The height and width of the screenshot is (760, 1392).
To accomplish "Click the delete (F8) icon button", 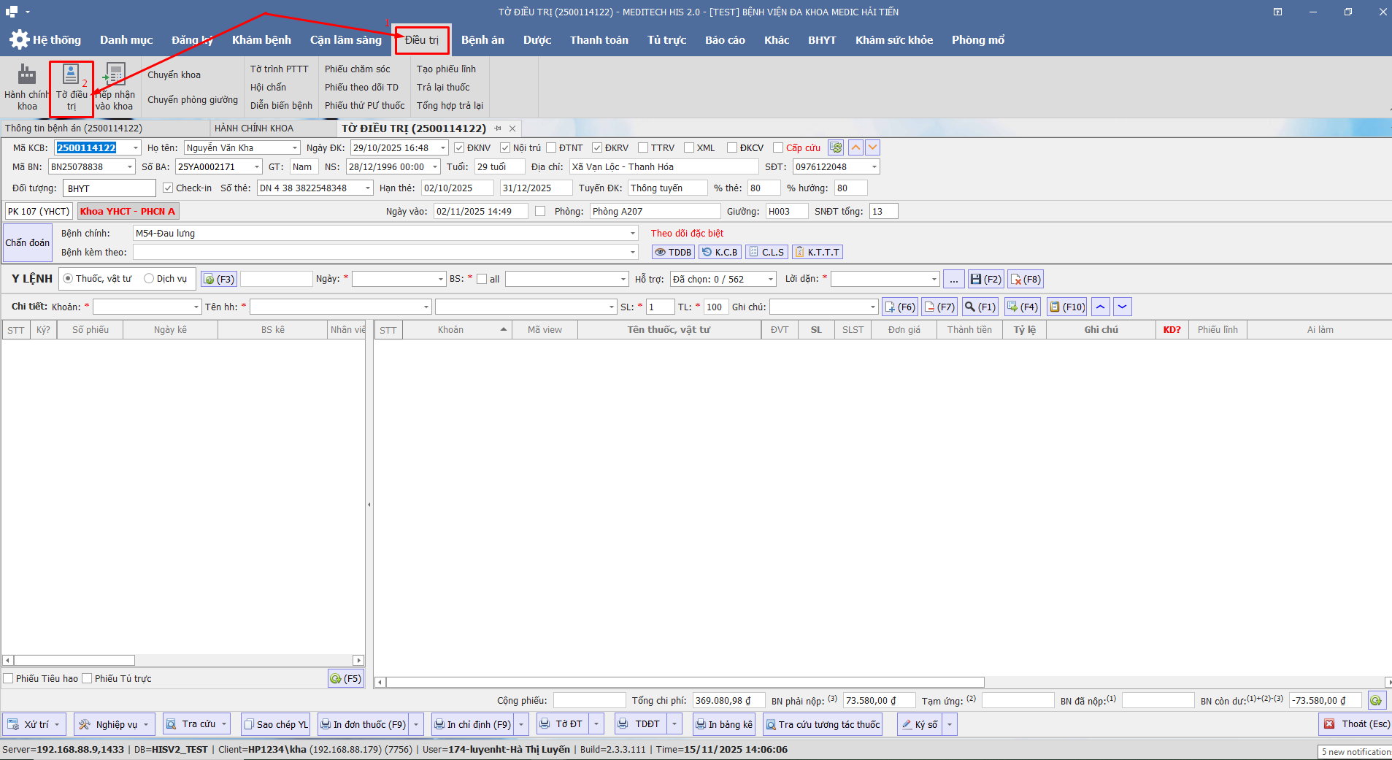I will click(x=1025, y=280).
